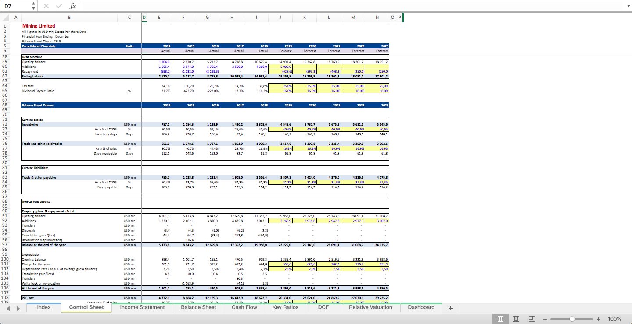Image resolution: width=632 pixels, height=324 pixels.
Task: Select the Non-current assets: heading
Action: [x=36, y=201]
